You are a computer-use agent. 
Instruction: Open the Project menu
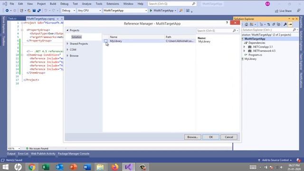point(41,4)
